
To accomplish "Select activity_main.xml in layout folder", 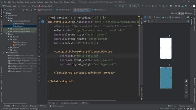I will point(20,42).
